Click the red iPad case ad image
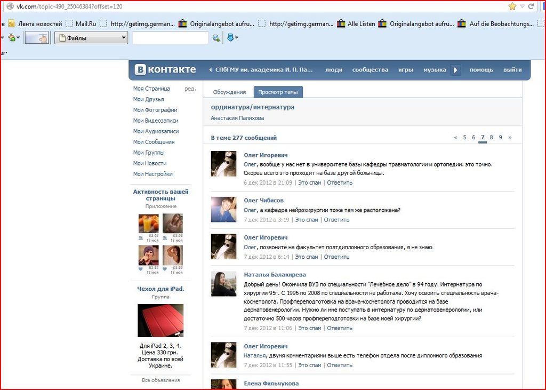 pyautogui.click(x=160, y=321)
